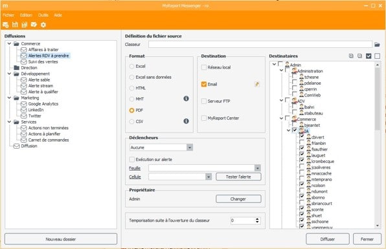Open the Outils menu
The image size is (386, 249).
(x=43, y=15)
